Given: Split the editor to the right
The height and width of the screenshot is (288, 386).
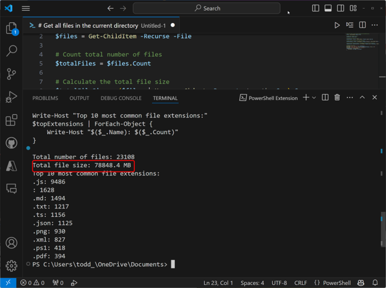Looking at the screenshot, I should tap(362, 25).
